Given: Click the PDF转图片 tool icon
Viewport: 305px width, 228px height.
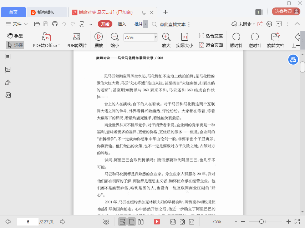Looking at the screenshot, I should (76, 37).
